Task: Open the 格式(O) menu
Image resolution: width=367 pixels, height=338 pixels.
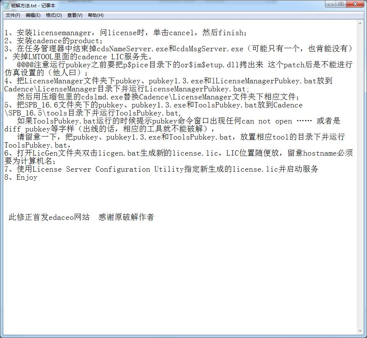Action: coord(54,15)
